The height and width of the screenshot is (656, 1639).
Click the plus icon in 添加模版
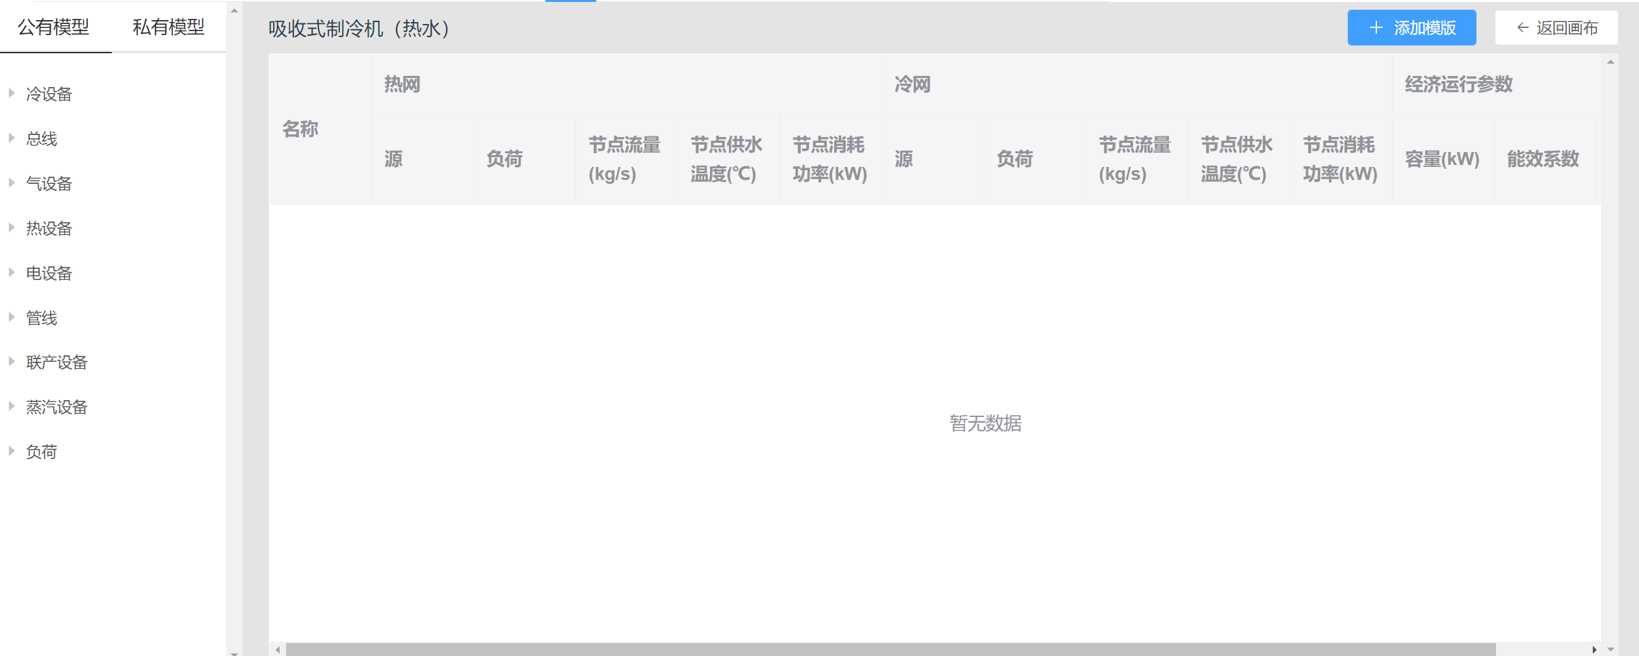(1376, 28)
